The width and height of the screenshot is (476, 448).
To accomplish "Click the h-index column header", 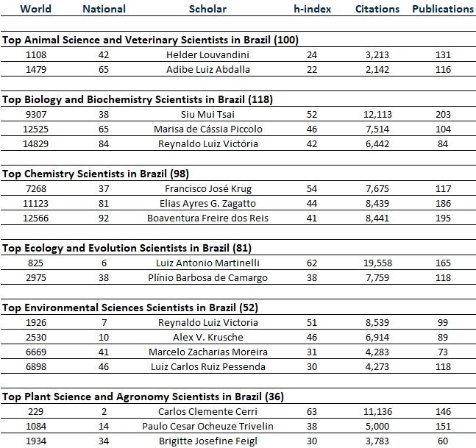I will 313,9.
